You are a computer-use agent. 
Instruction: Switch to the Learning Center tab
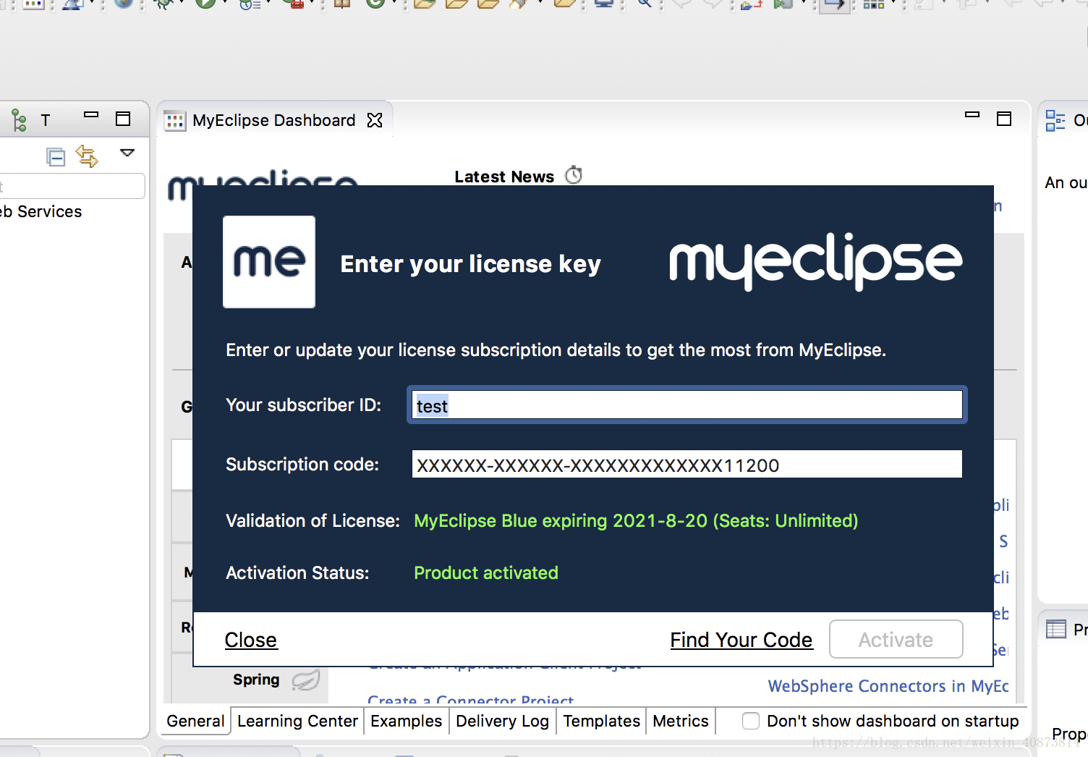point(297,721)
